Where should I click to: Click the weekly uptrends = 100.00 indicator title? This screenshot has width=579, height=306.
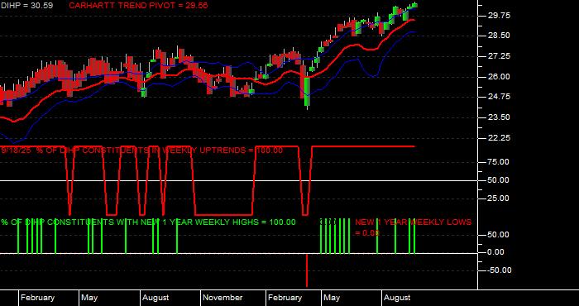pyautogui.click(x=142, y=151)
